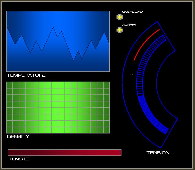Click the highest peak in the Temperature chart
The width and height of the screenshot is (195, 170).
(53, 27)
